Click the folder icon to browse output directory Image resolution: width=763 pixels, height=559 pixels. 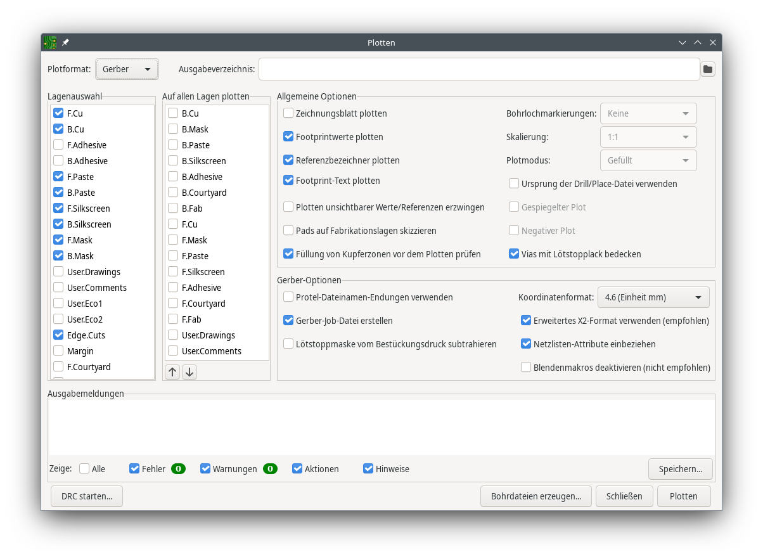708,69
